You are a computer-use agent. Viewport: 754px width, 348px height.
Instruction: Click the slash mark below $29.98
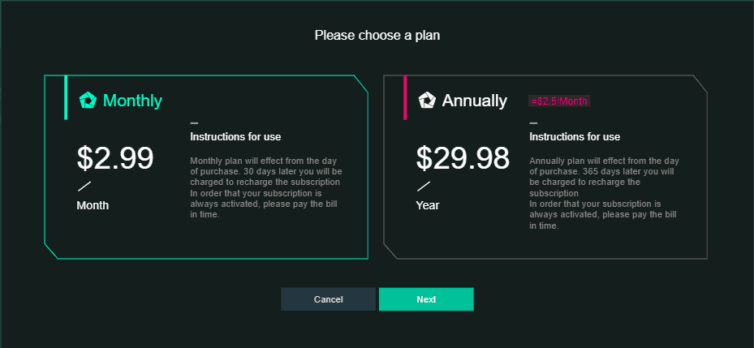(x=424, y=187)
